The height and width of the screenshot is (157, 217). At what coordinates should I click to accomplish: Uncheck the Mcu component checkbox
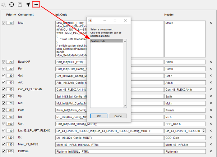[x=4, y=23]
